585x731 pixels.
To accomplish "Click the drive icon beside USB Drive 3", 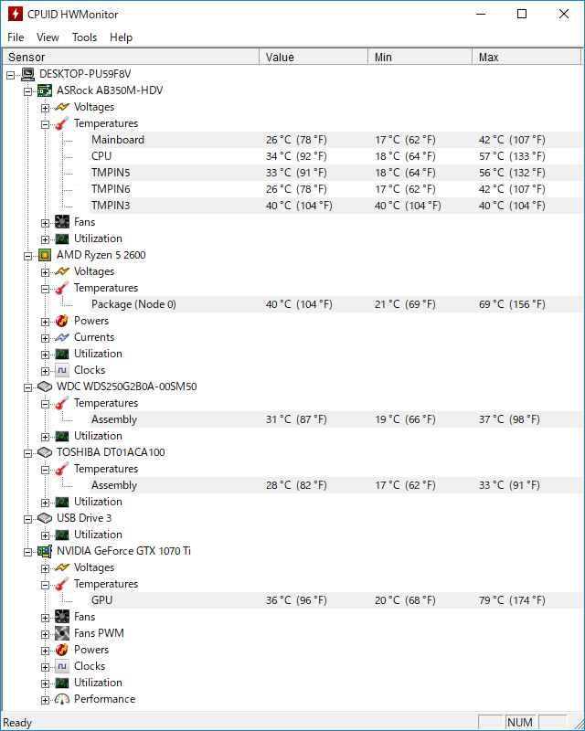I will point(45,518).
